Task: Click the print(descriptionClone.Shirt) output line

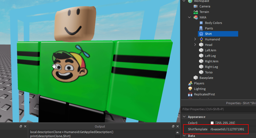Action: [50, 136]
